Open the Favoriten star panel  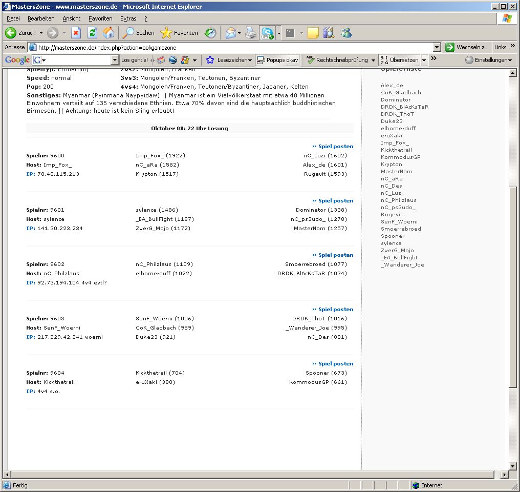click(179, 33)
